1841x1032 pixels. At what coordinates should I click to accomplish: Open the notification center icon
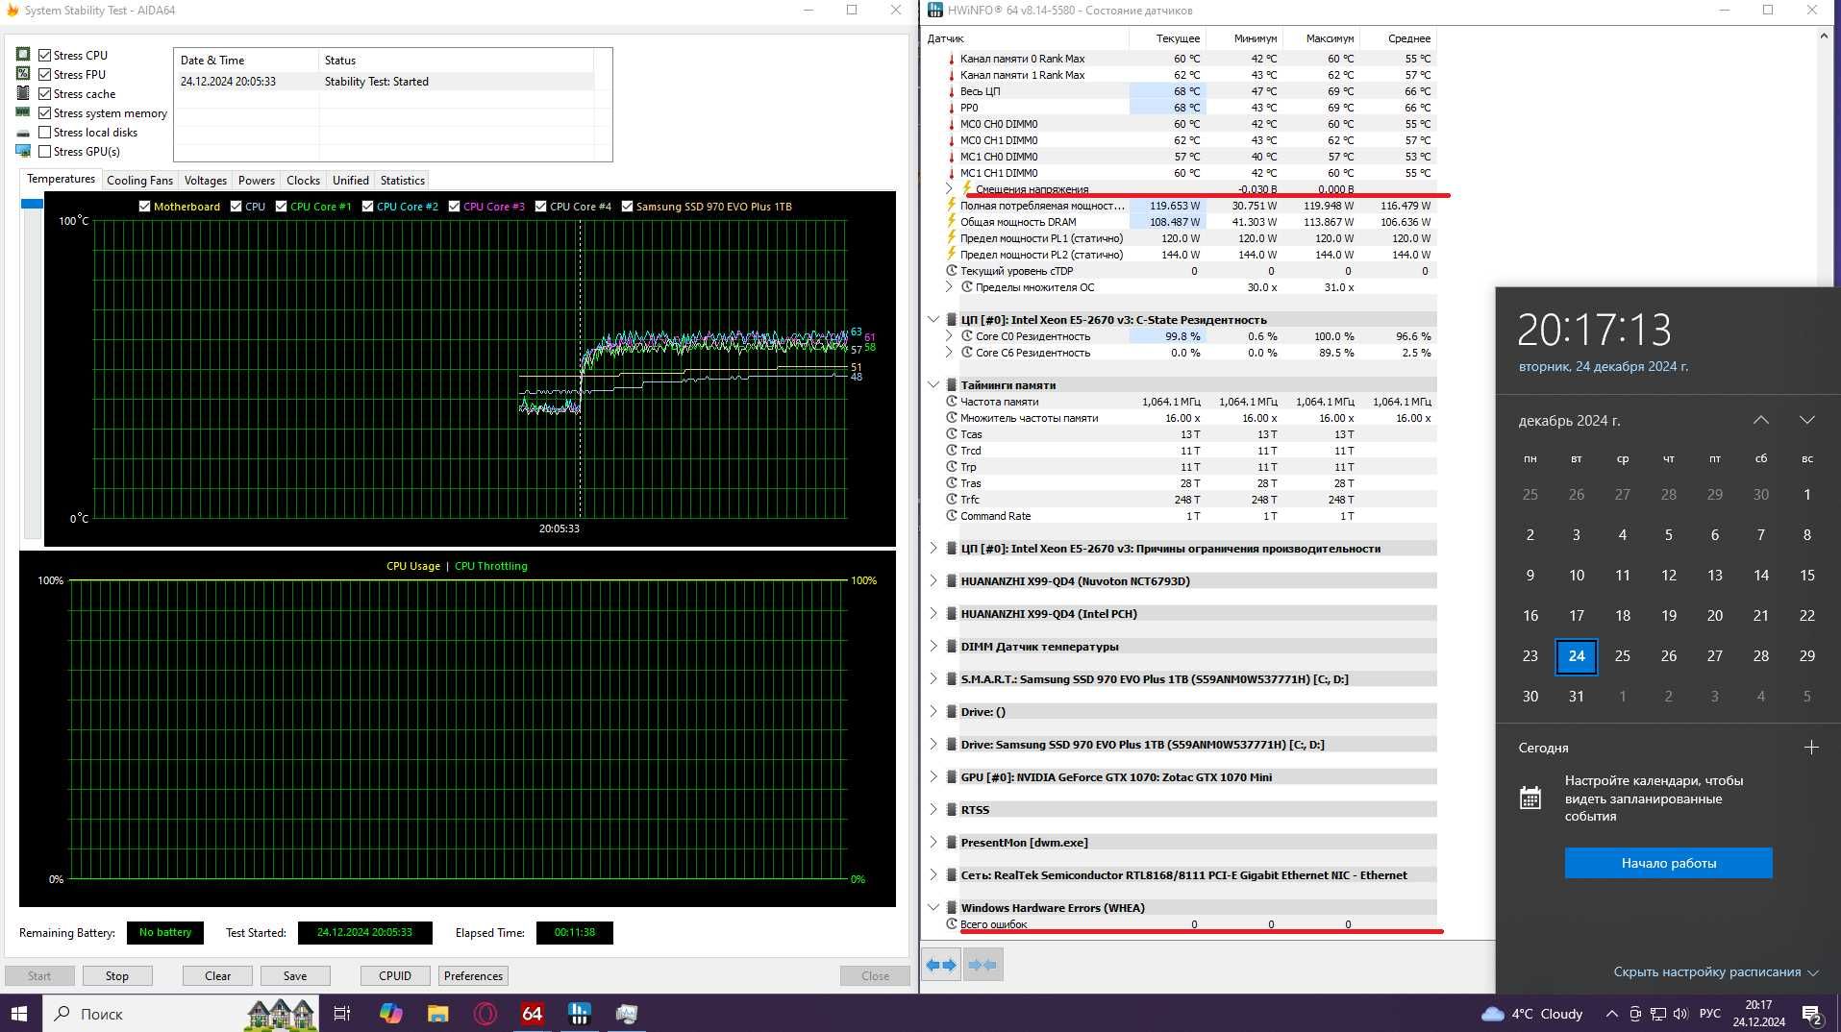tap(1811, 1014)
